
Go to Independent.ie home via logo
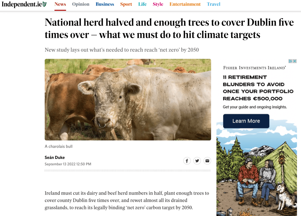coord(24,4)
